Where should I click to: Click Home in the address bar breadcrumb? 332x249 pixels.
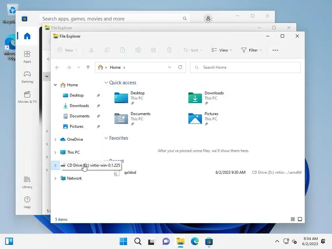pyautogui.click(x=115, y=67)
